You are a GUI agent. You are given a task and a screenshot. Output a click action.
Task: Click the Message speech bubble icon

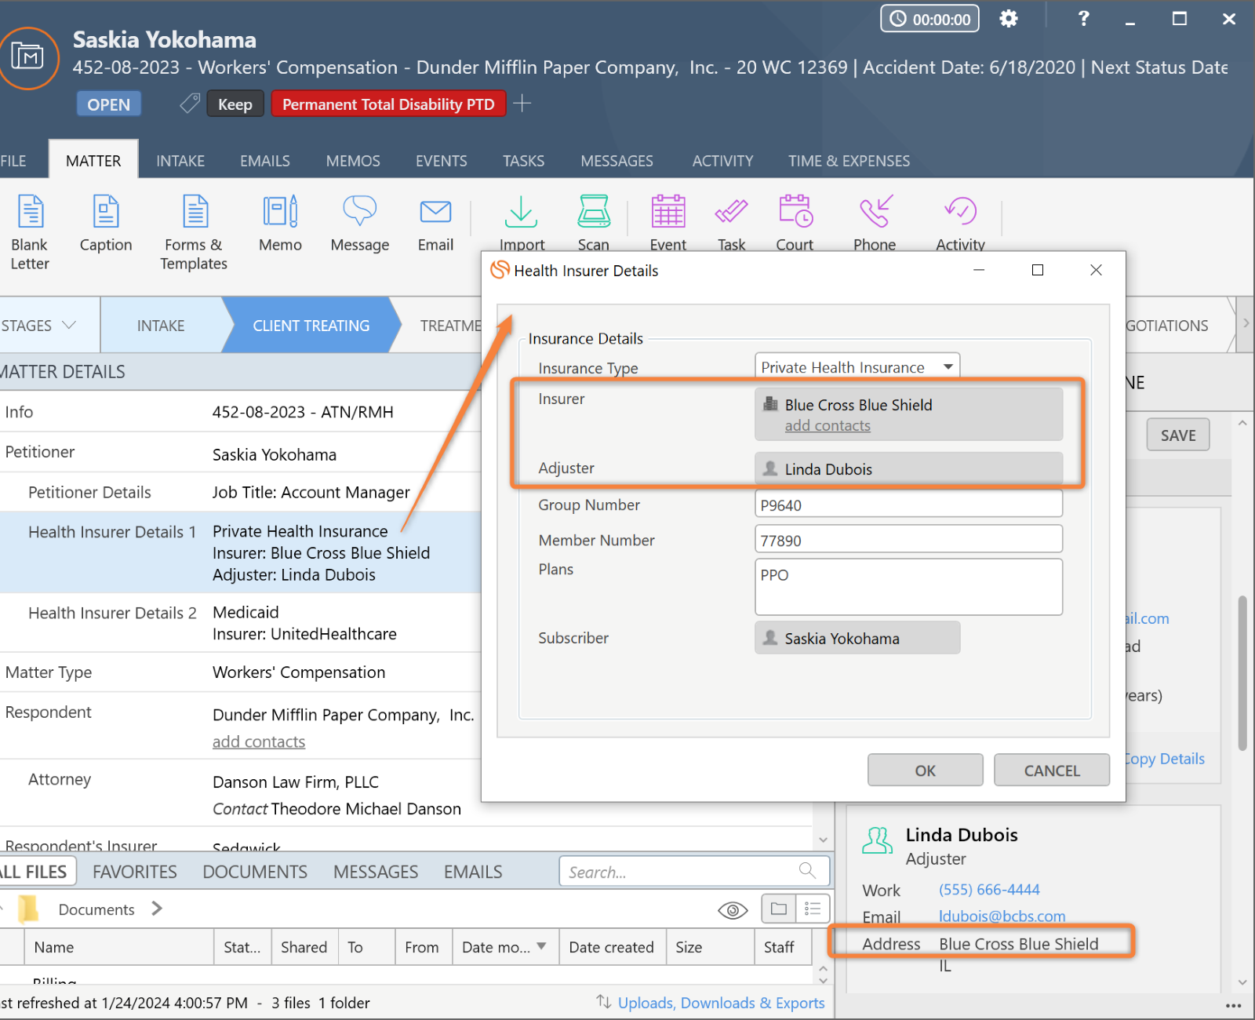(x=359, y=212)
